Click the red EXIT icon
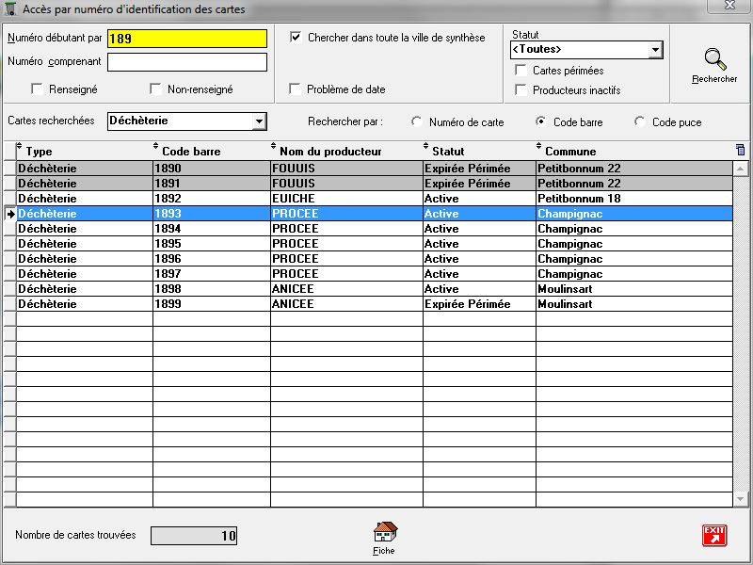Viewport: 753px width, 565px height. click(x=714, y=535)
